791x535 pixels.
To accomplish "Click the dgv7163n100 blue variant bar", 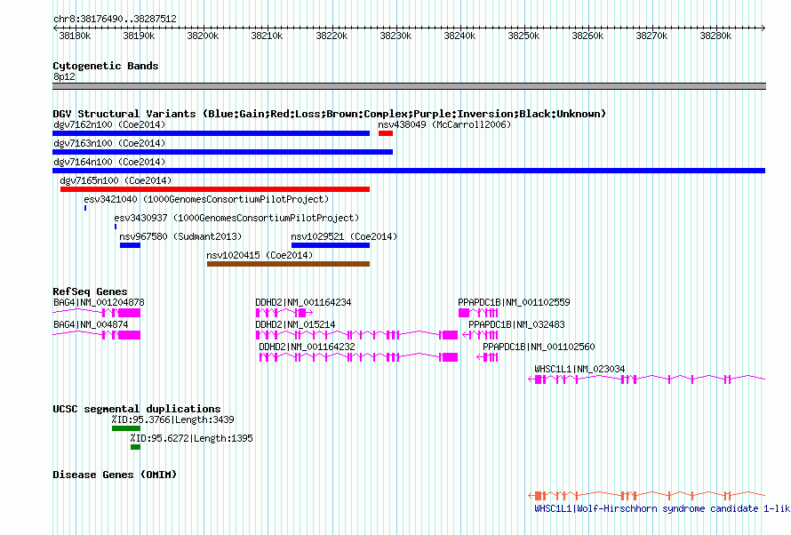I will (222, 152).
